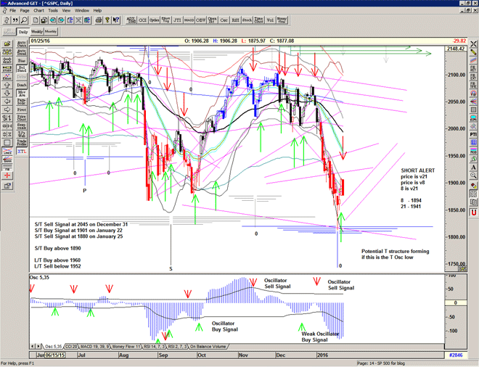
Task: Switch to the Weekly timeframe
Action: pos(37,32)
